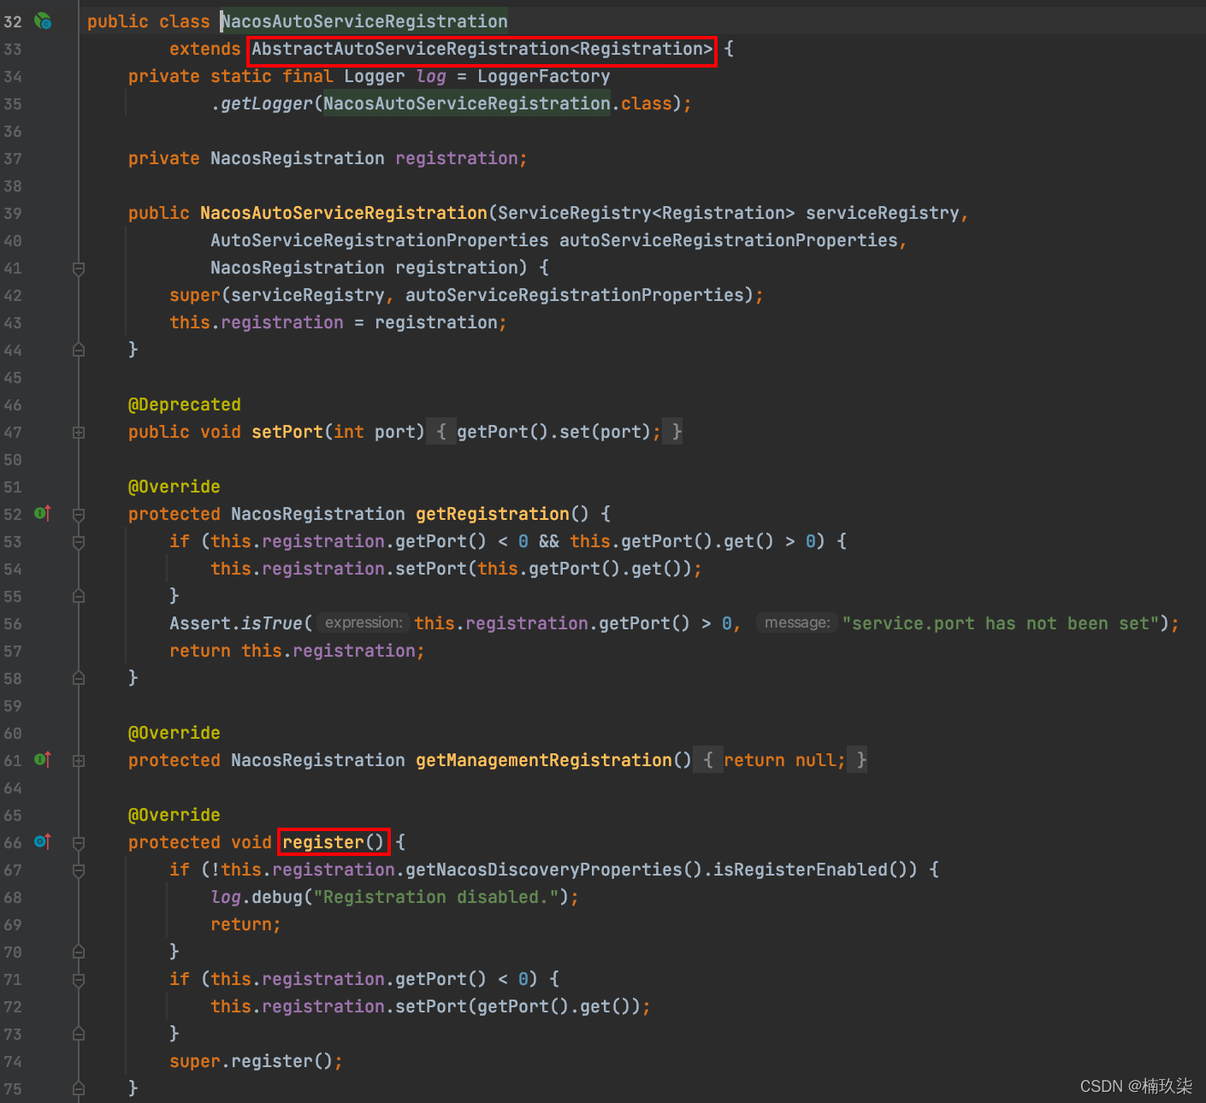Click setPort call on line 54
This screenshot has height=1103, width=1206.
(431, 569)
